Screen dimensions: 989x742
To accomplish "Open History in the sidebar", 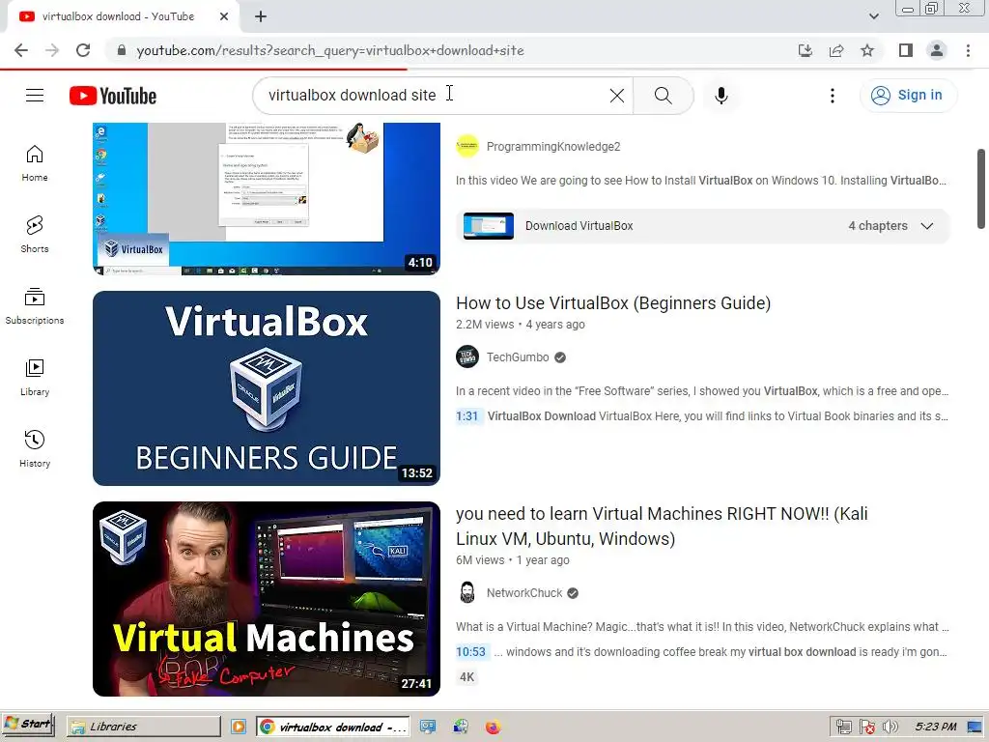I will (35, 448).
